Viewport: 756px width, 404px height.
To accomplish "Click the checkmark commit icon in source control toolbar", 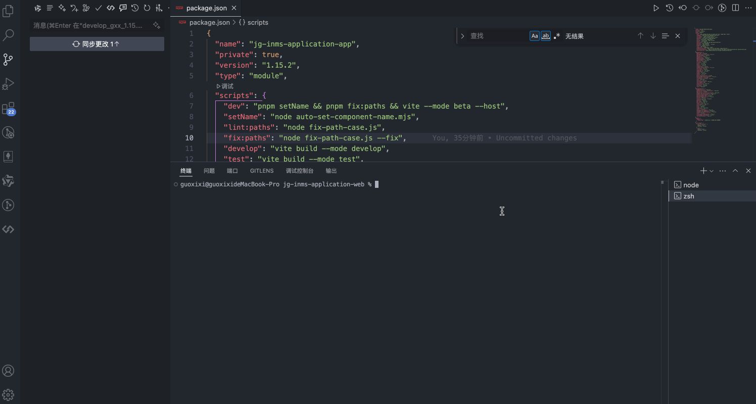I will (99, 8).
